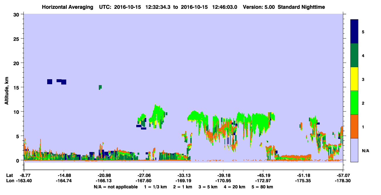
Task: Click the legend 'N/A' label
Action: coord(365,151)
